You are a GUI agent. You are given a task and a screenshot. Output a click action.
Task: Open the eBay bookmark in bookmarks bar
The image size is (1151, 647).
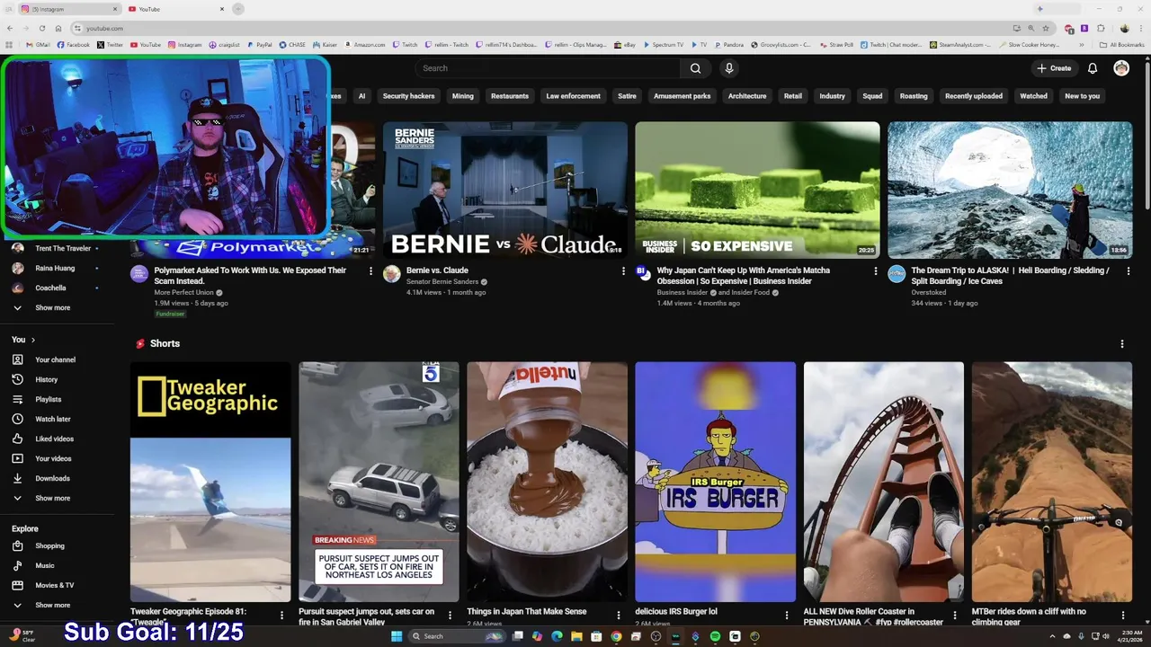625,44
